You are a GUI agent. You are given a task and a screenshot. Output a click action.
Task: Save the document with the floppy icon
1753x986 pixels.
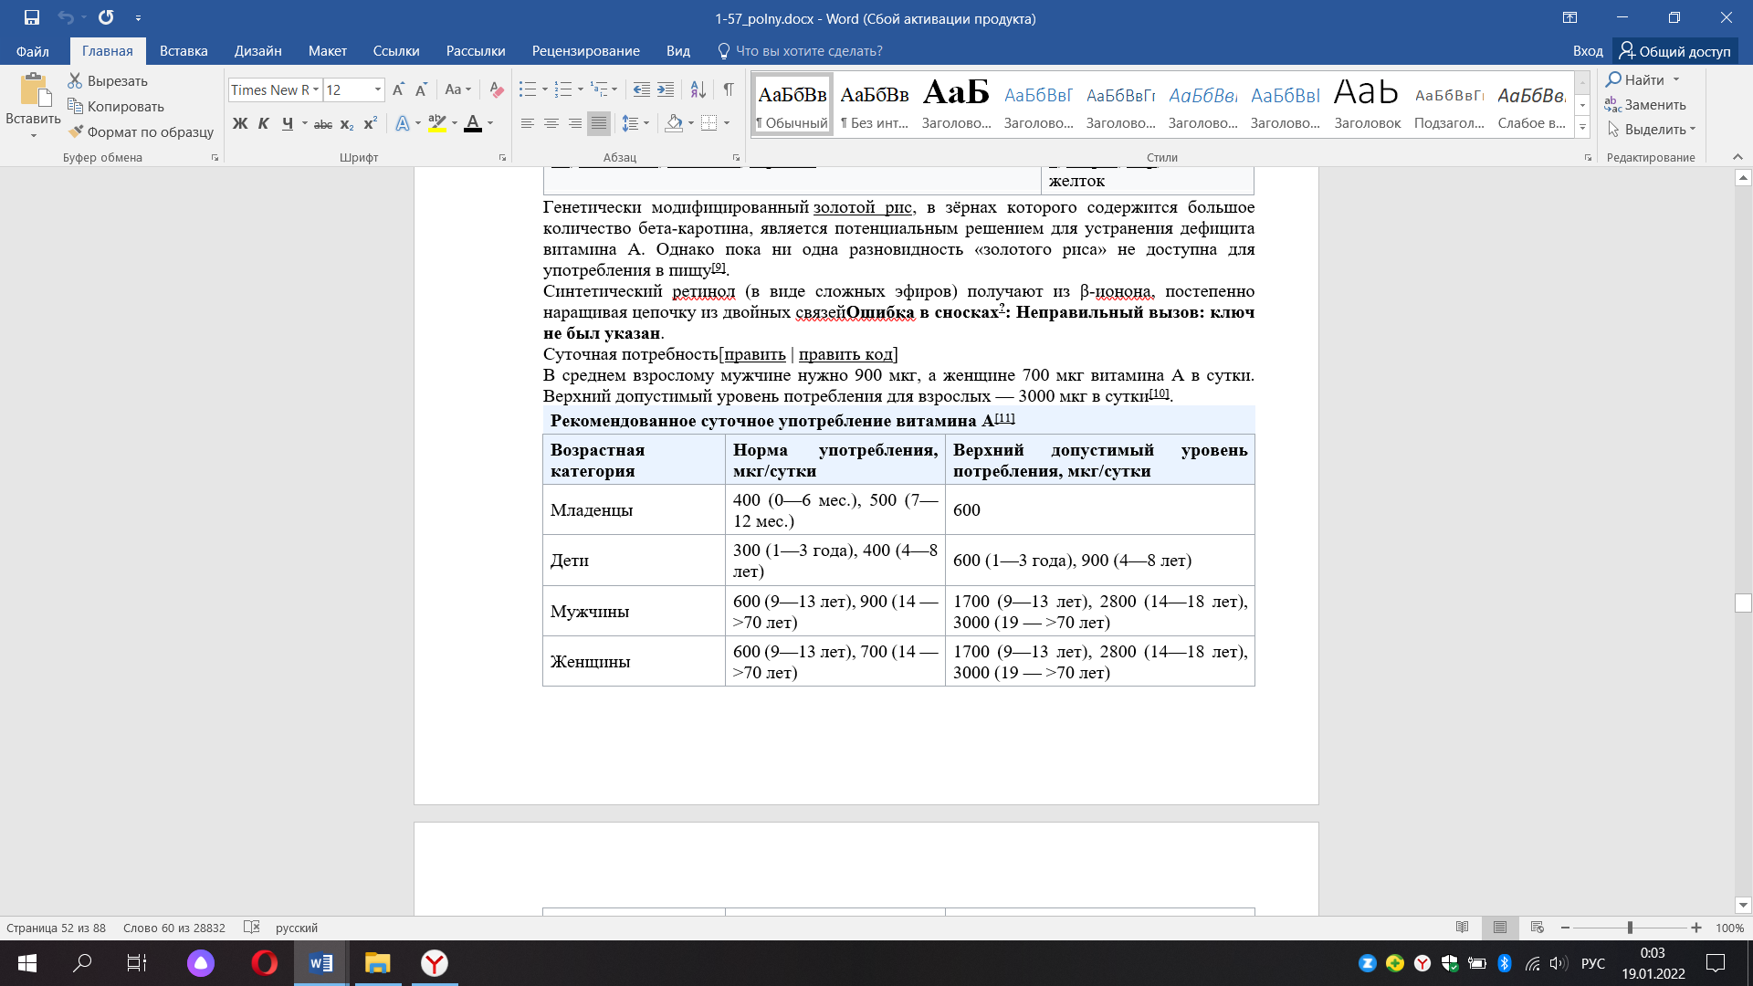(x=32, y=17)
